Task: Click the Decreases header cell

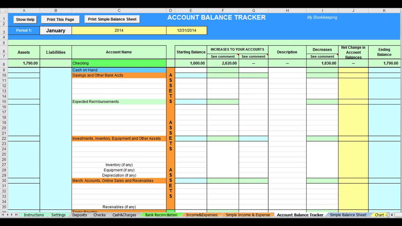Action: coord(322,50)
